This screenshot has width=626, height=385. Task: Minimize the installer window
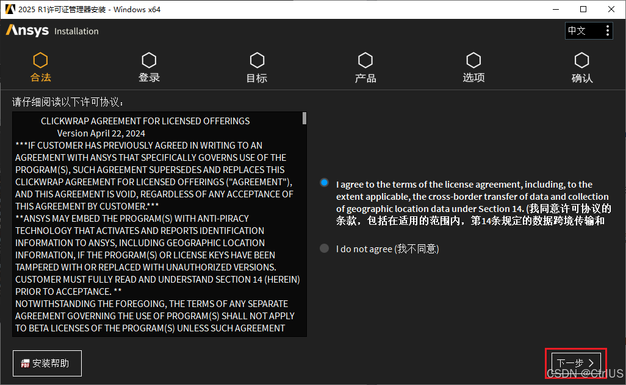coord(555,9)
